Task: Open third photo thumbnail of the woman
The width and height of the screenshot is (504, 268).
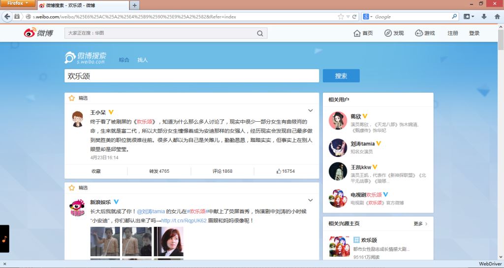Action: tap(168, 241)
